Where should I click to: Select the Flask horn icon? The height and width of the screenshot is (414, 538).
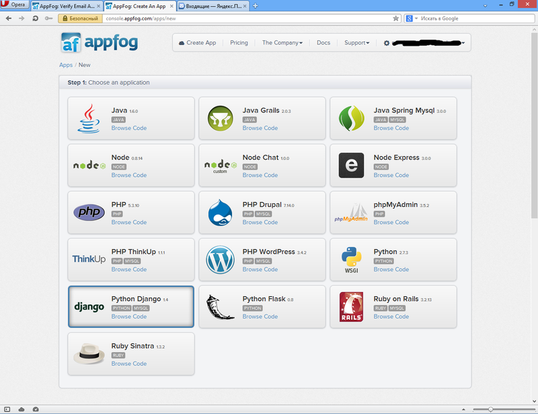coord(221,307)
